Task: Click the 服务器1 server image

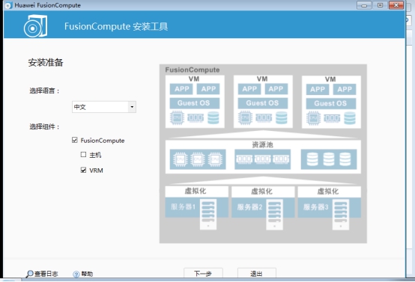Action: click(208, 214)
